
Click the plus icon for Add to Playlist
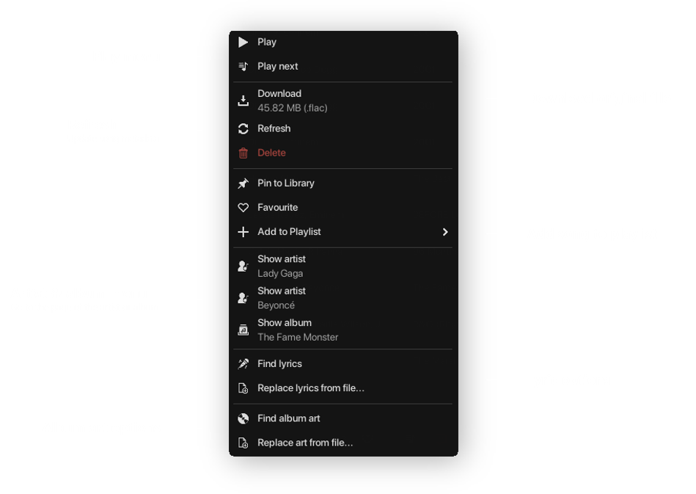coord(243,232)
